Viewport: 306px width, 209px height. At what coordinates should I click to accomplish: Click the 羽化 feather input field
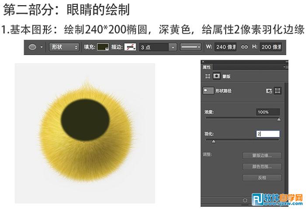pos(268,134)
